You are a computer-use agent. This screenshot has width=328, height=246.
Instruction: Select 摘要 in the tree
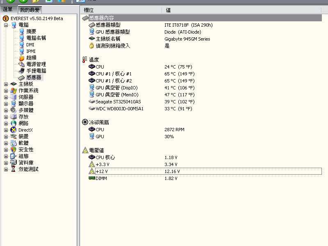point(31,32)
